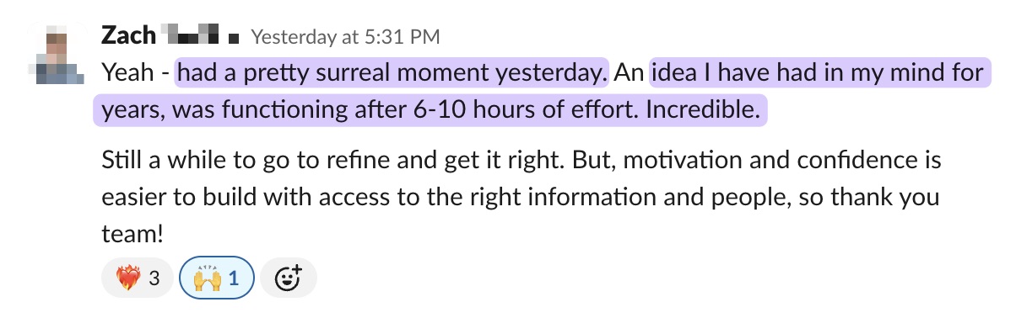Click the count 3 on heart reaction
1016x318 pixels.
[x=154, y=278]
